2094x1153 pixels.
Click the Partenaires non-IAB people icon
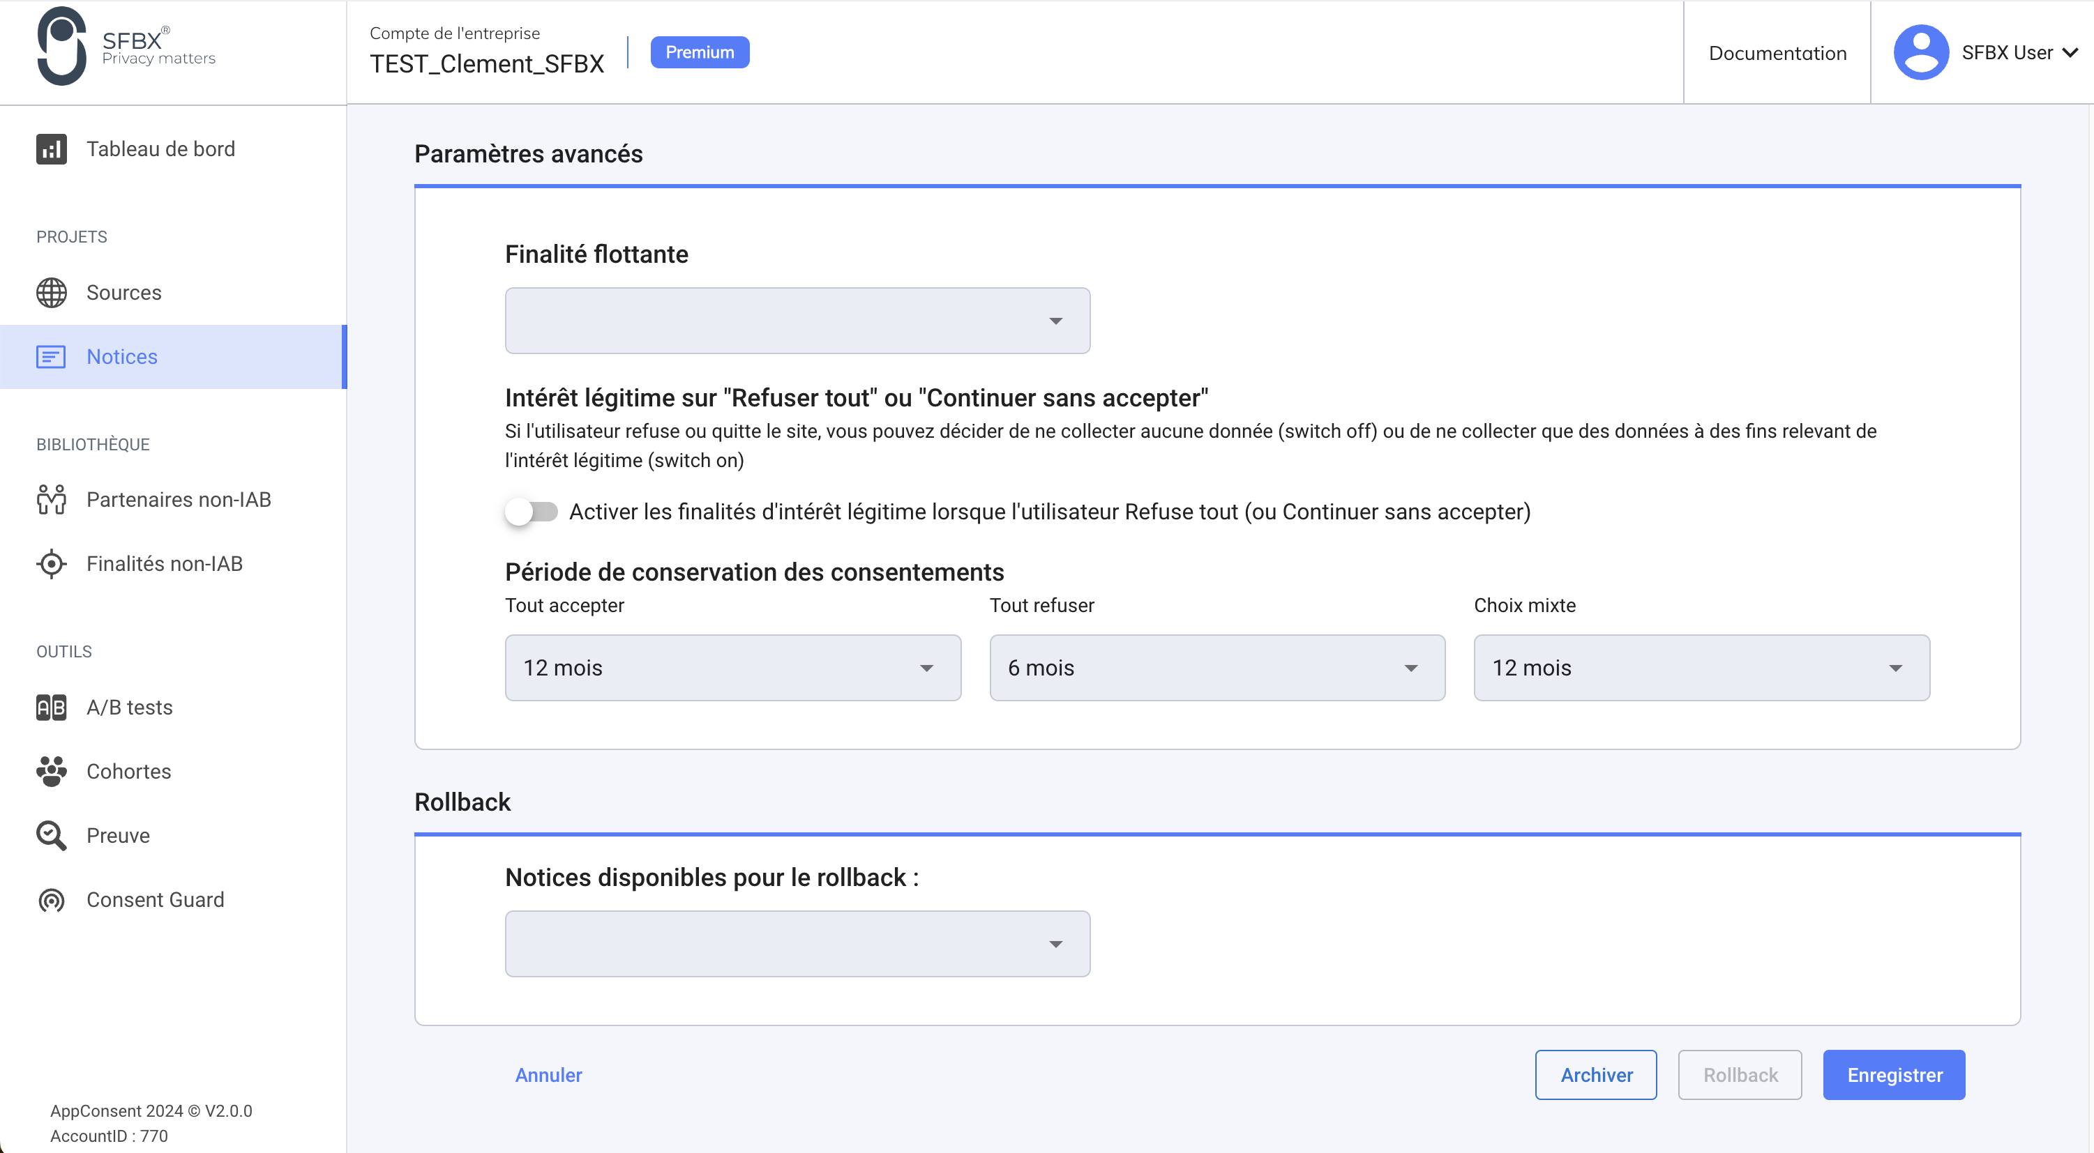(x=51, y=500)
